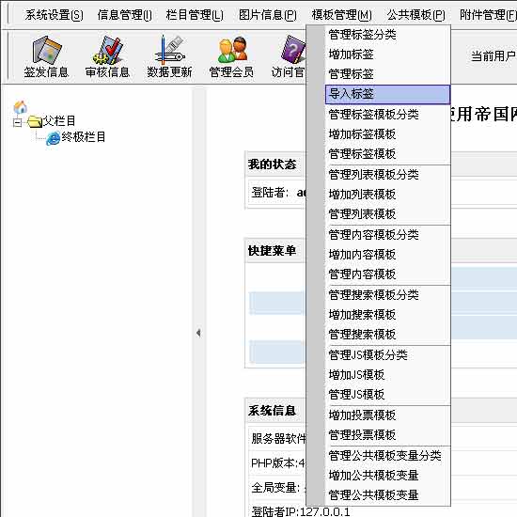Click the 签发信息 toolbar icon
Image resolution: width=517 pixels, height=517 pixels.
point(46,50)
